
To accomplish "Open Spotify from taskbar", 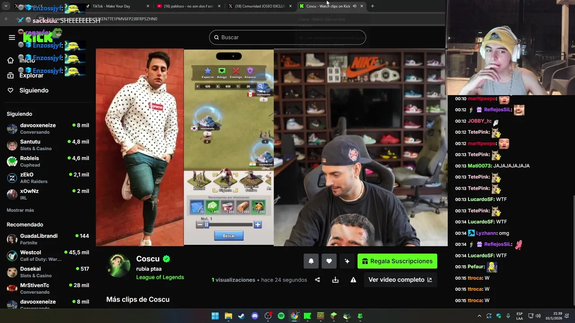I will [x=281, y=316].
